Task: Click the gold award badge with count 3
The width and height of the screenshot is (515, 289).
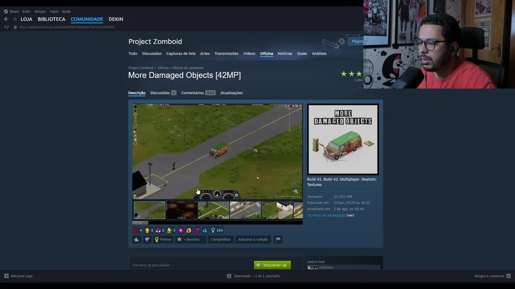Action: coord(149,230)
